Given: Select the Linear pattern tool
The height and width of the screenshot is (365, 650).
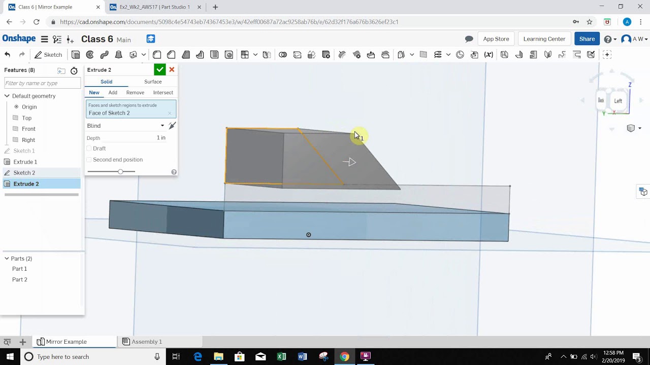Looking at the screenshot, I should 245,55.
